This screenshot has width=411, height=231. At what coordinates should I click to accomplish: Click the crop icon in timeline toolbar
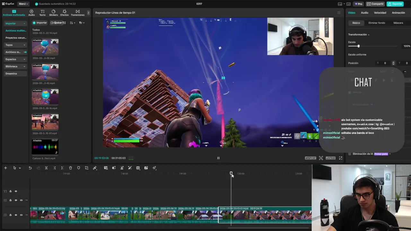point(86,168)
